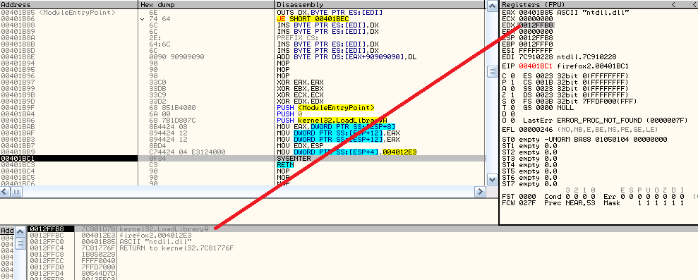Click the disassembly horizontal scrollbar thumb

click(x=16, y=192)
